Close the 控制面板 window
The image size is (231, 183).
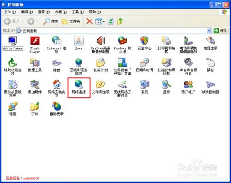pyautogui.click(x=226, y=5)
